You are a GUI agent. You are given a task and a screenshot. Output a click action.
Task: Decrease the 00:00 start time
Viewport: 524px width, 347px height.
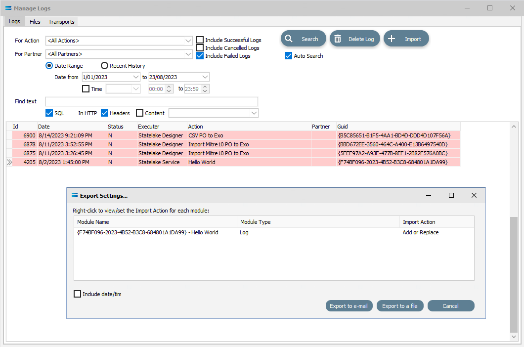169,91
